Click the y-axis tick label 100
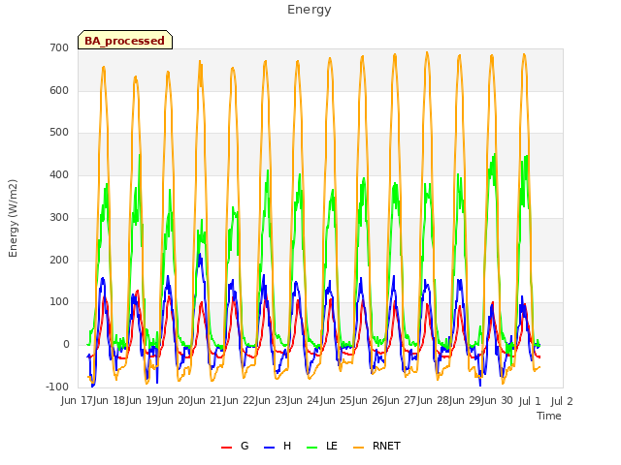This screenshot has height=465, width=621. click(59, 302)
